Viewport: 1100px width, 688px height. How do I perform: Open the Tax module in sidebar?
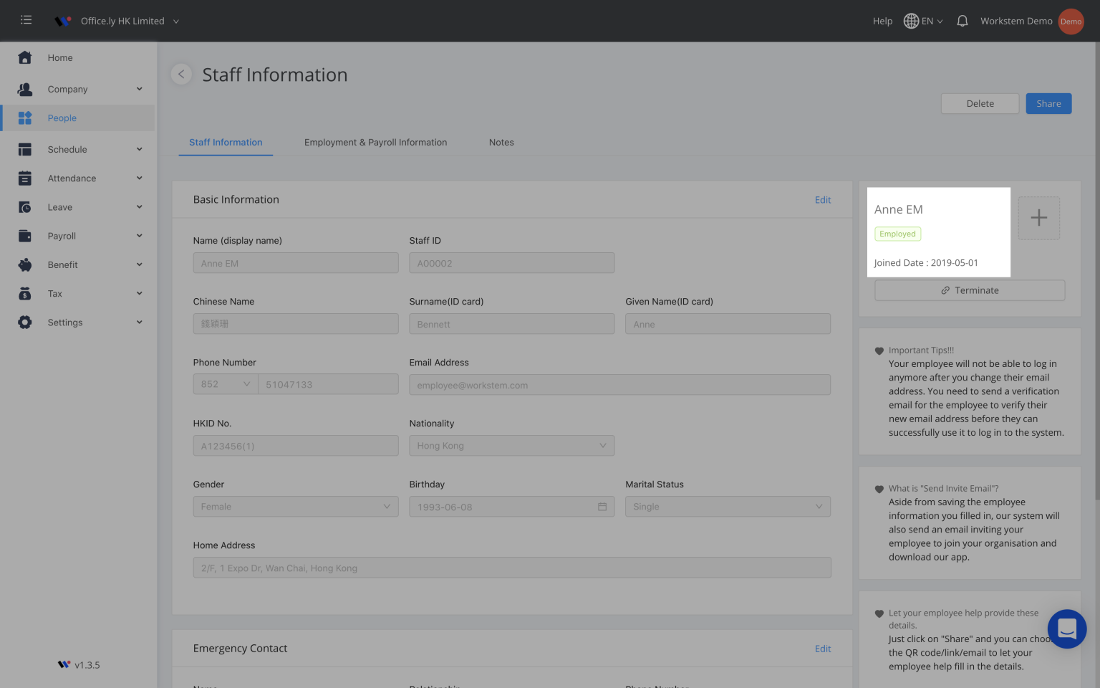[25, 293]
